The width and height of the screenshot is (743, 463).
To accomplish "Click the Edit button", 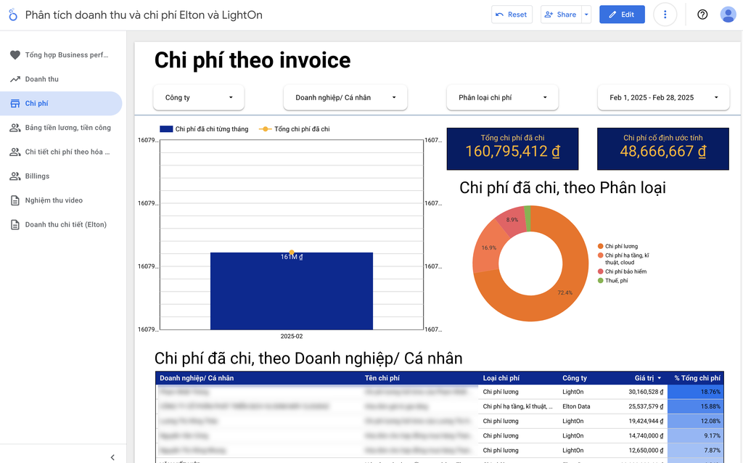I will point(621,15).
